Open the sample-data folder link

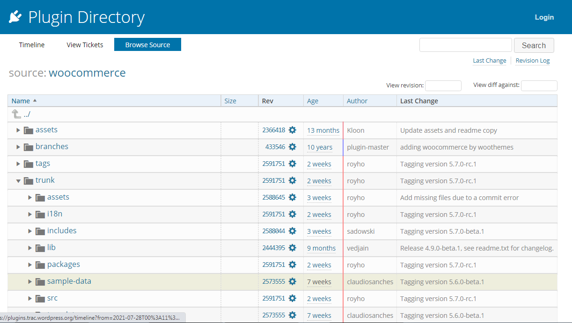pyautogui.click(x=69, y=281)
